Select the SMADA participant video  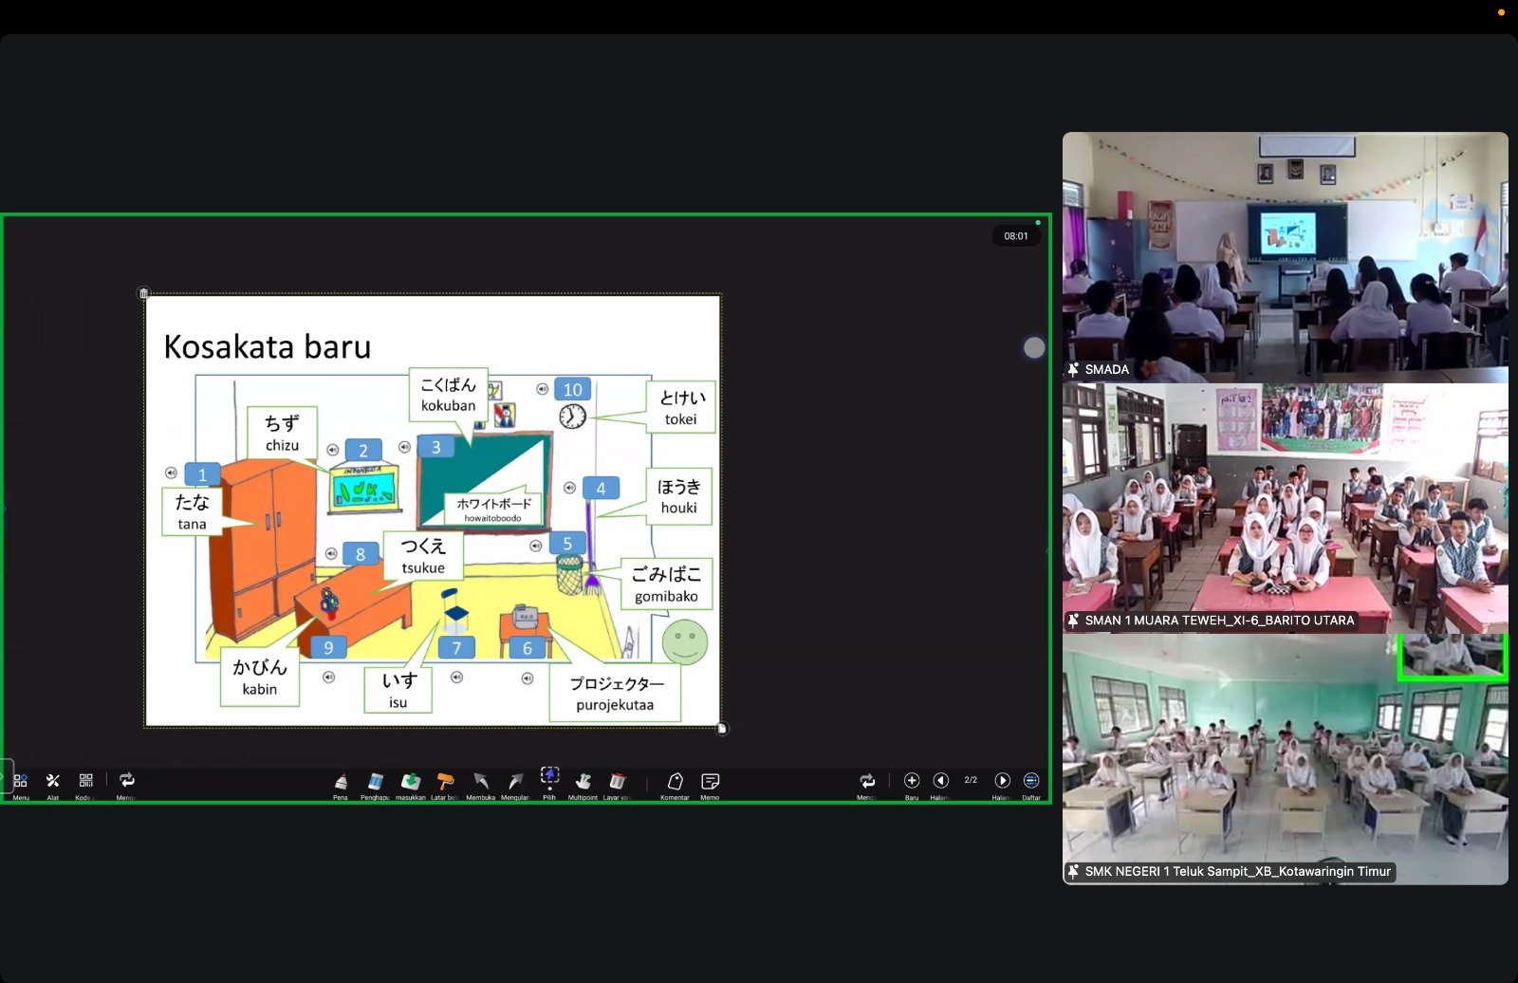1285,256
